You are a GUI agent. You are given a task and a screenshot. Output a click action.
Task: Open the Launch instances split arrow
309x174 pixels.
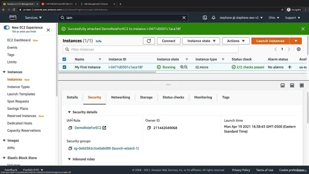coord(295,41)
